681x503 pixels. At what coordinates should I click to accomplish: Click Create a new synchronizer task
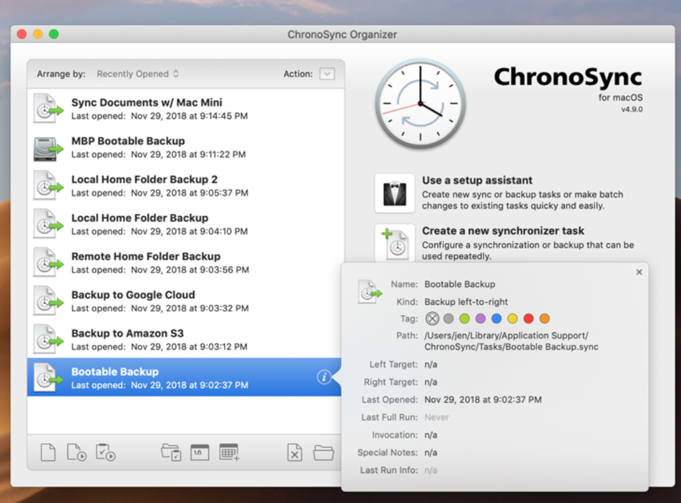pyautogui.click(x=503, y=231)
